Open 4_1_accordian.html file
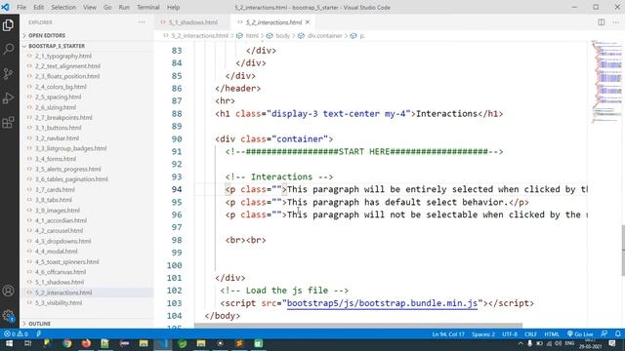 click(61, 220)
